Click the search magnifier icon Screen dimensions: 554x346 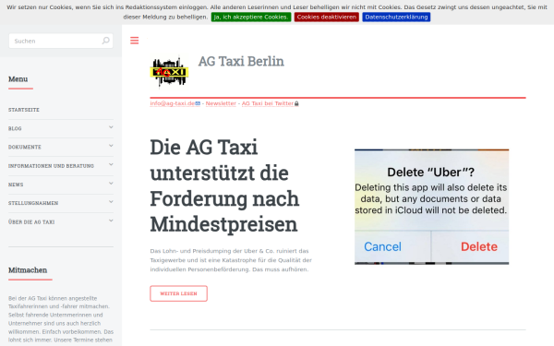(105, 41)
